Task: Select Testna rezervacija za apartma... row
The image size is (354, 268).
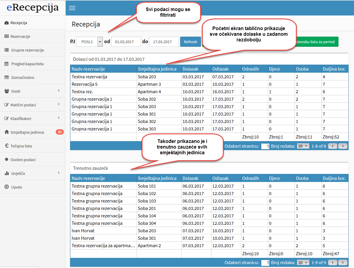Action: pos(209,245)
